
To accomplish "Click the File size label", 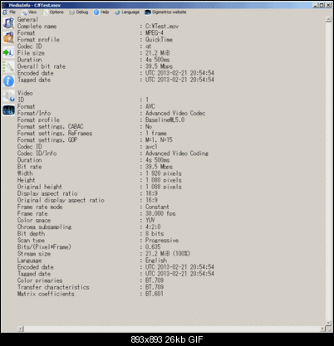I will point(31,53).
